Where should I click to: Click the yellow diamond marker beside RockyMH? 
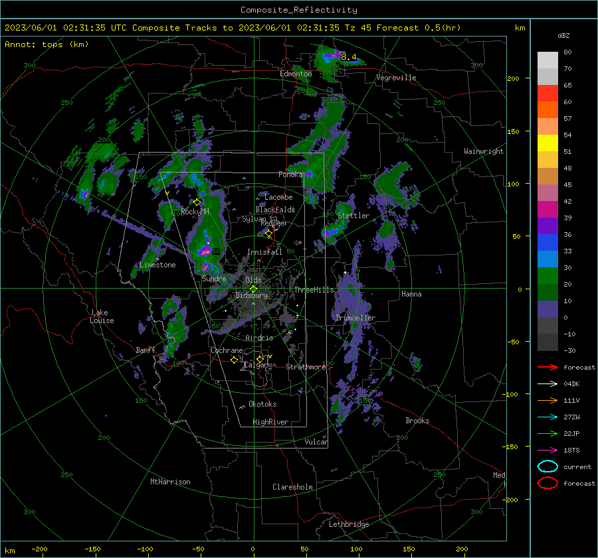[x=197, y=202]
